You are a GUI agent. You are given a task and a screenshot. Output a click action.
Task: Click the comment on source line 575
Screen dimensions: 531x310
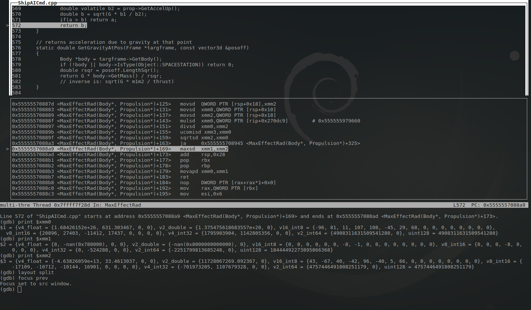pos(114,42)
